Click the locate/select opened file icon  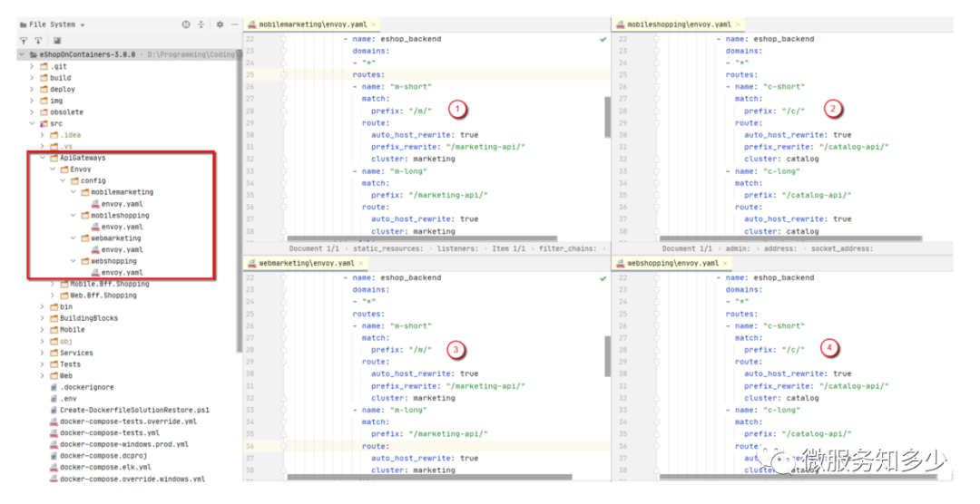click(x=186, y=24)
